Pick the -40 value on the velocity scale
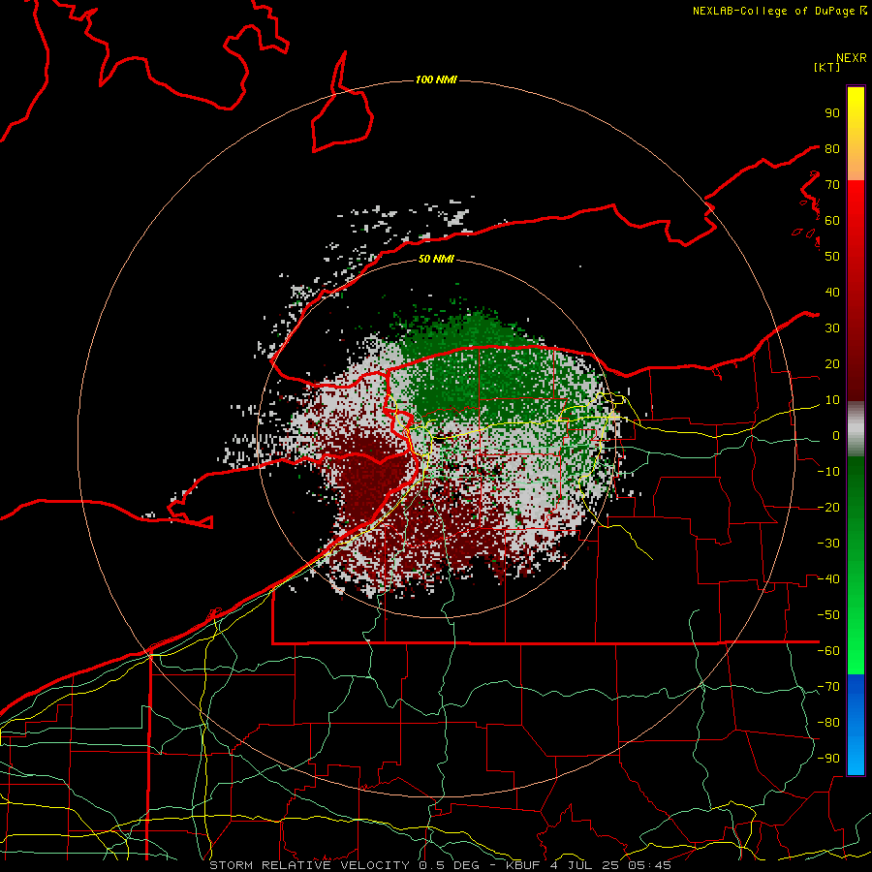872x872 pixels. 828,579
